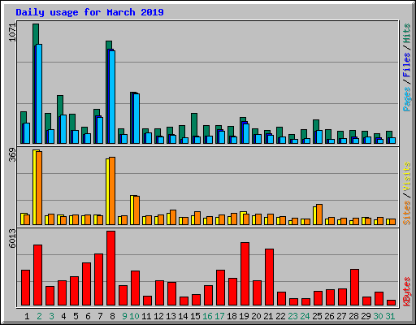Click the Hits legend label

[x=407, y=33]
